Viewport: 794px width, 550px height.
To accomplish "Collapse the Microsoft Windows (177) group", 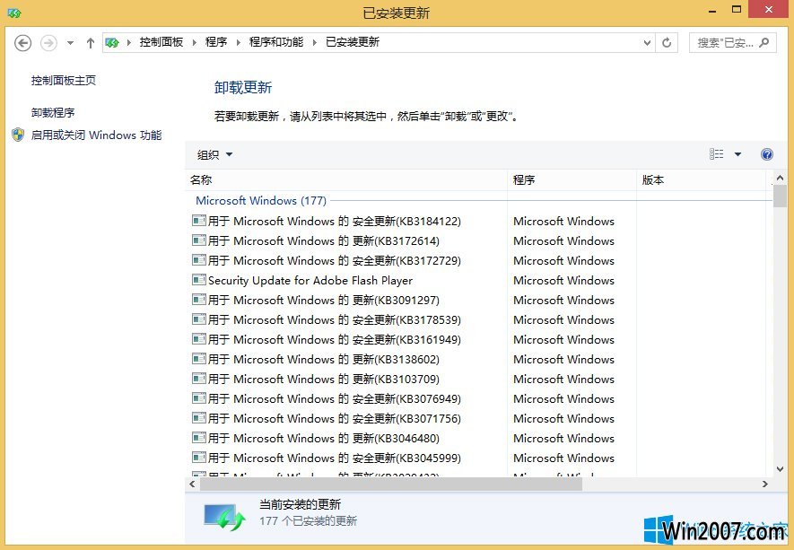I will [x=261, y=201].
